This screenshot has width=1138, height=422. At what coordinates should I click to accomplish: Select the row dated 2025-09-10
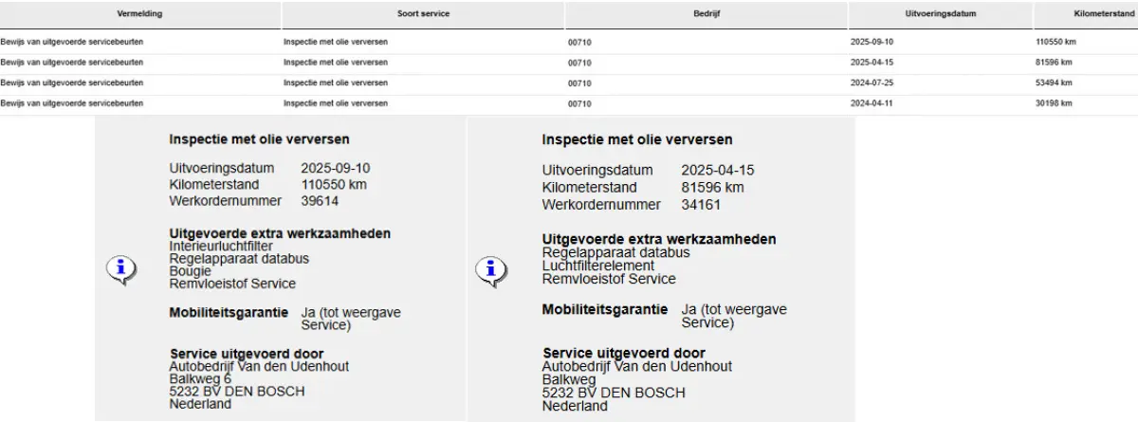(x=569, y=43)
